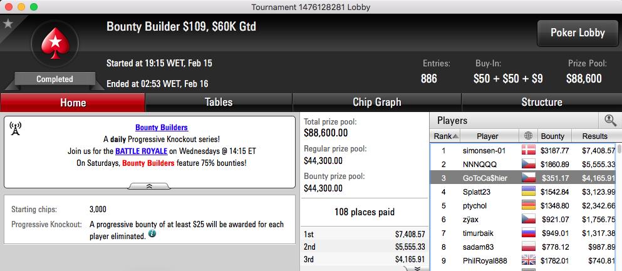Open the Poker Lobby button
622x271 pixels.
[578, 33]
